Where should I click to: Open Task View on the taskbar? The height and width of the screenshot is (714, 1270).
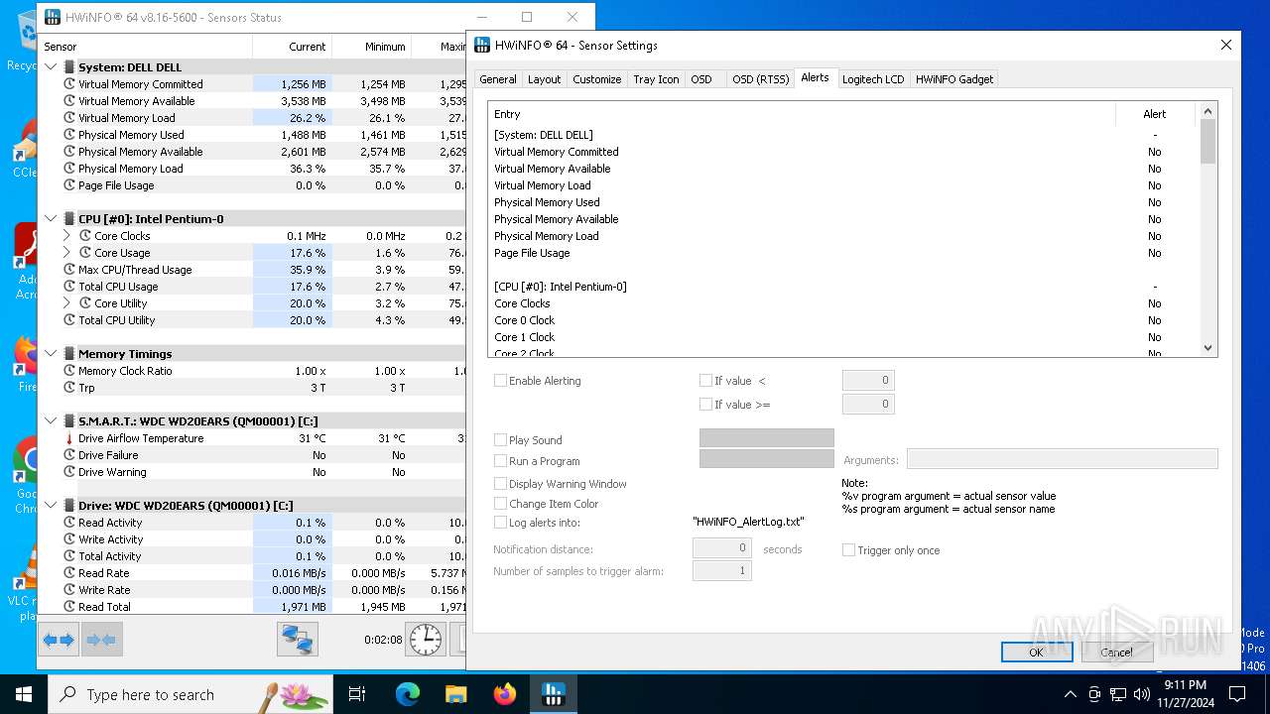click(357, 694)
